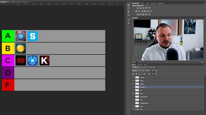This screenshot has height=115, width=206.
Task: Expand the group folder at layers bottom
Action: pyautogui.click(x=136, y=109)
